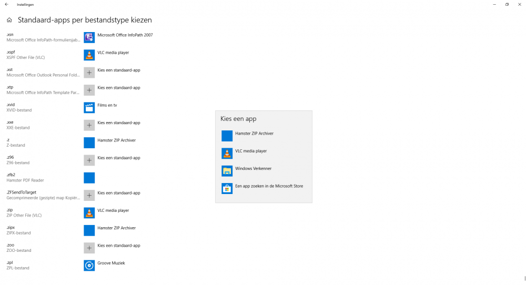Click plus icon in .xtp row

click(x=89, y=90)
